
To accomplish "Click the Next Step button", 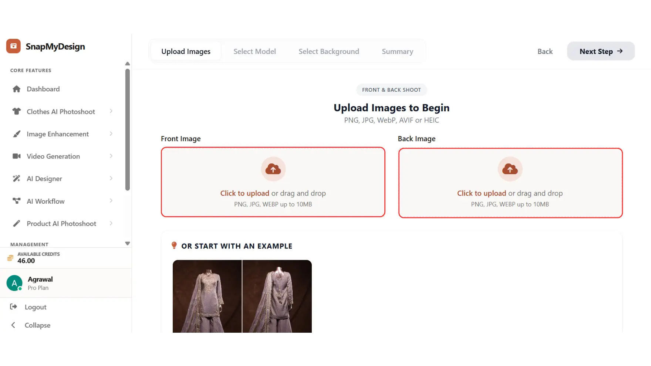I will (601, 51).
